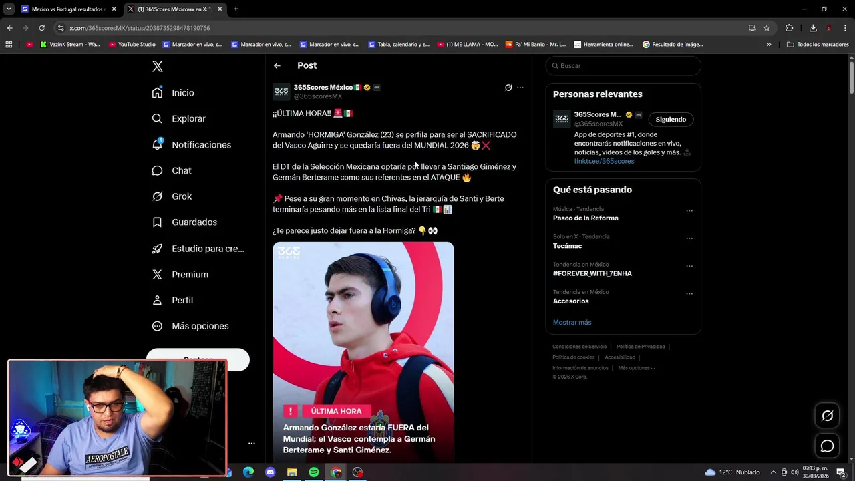Image resolution: width=855 pixels, height=481 pixels.
Task: Open the Paseo de la Reforma trend
Action: (x=586, y=218)
